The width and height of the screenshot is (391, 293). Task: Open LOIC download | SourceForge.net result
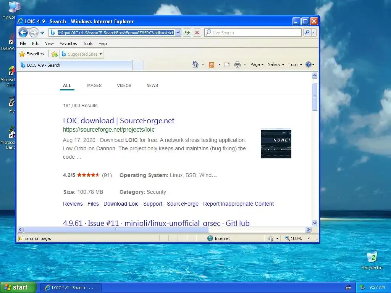118,121
